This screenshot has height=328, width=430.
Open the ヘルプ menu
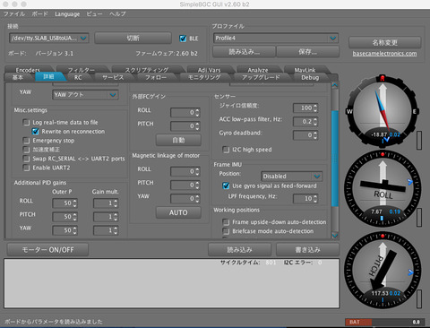[117, 14]
